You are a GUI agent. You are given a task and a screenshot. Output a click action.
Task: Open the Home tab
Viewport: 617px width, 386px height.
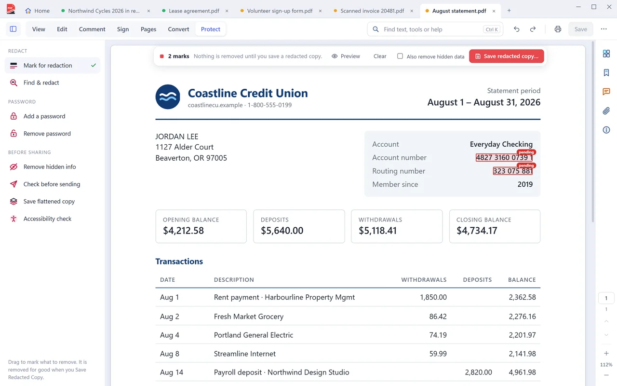[x=37, y=11]
